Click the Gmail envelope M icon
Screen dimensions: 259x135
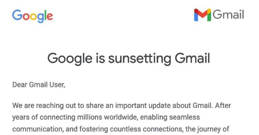tap(202, 15)
